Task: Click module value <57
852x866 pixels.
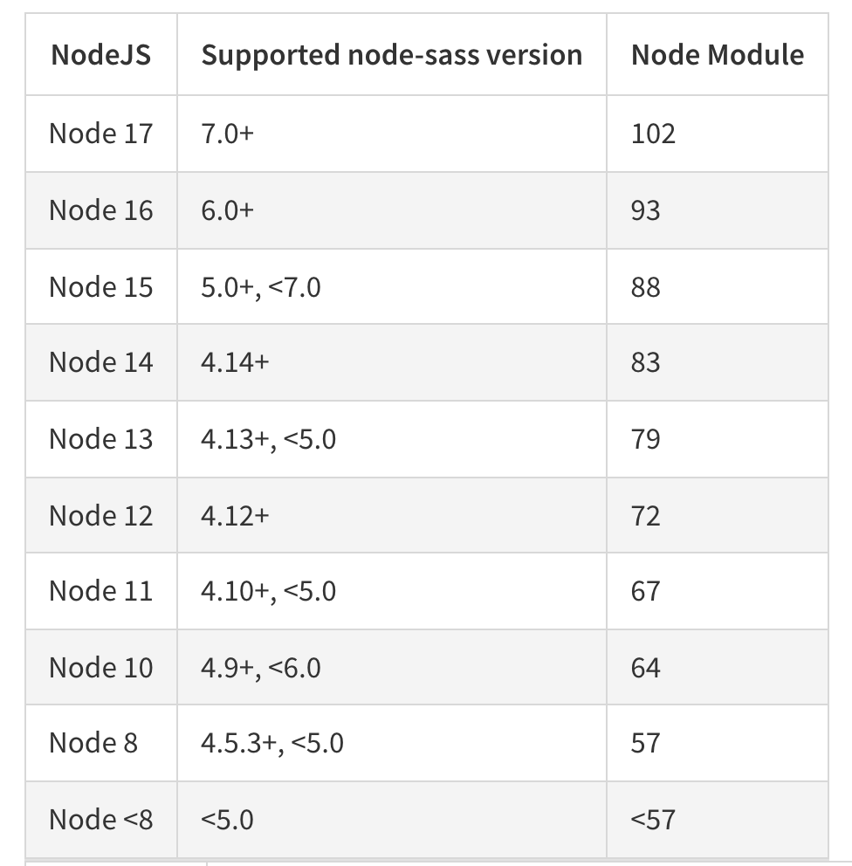Action: click(x=653, y=820)
